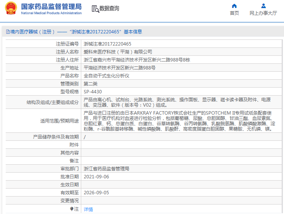Click the 国家药品监督管理局 site title

pyautogui.click(x=51, y=6)
